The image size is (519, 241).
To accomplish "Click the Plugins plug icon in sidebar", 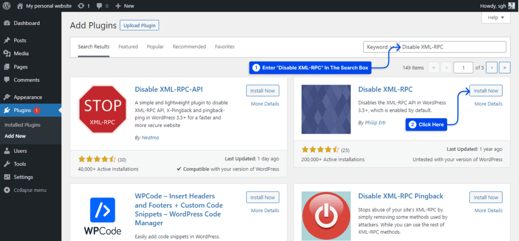I will [7, 110].
